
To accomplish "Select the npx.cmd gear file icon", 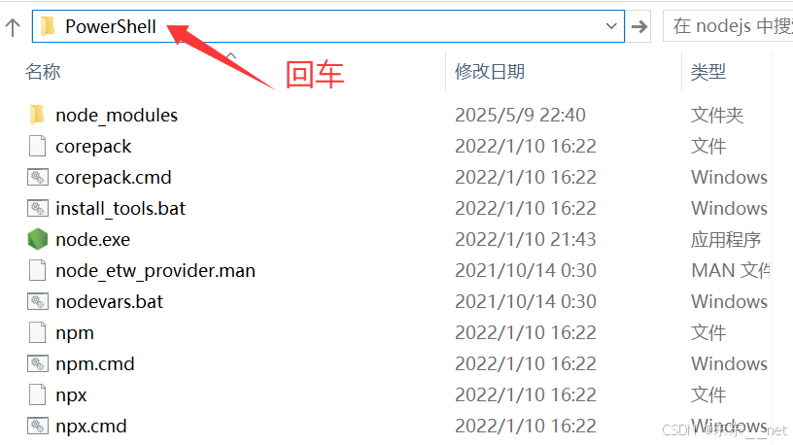I will (38, 426).
